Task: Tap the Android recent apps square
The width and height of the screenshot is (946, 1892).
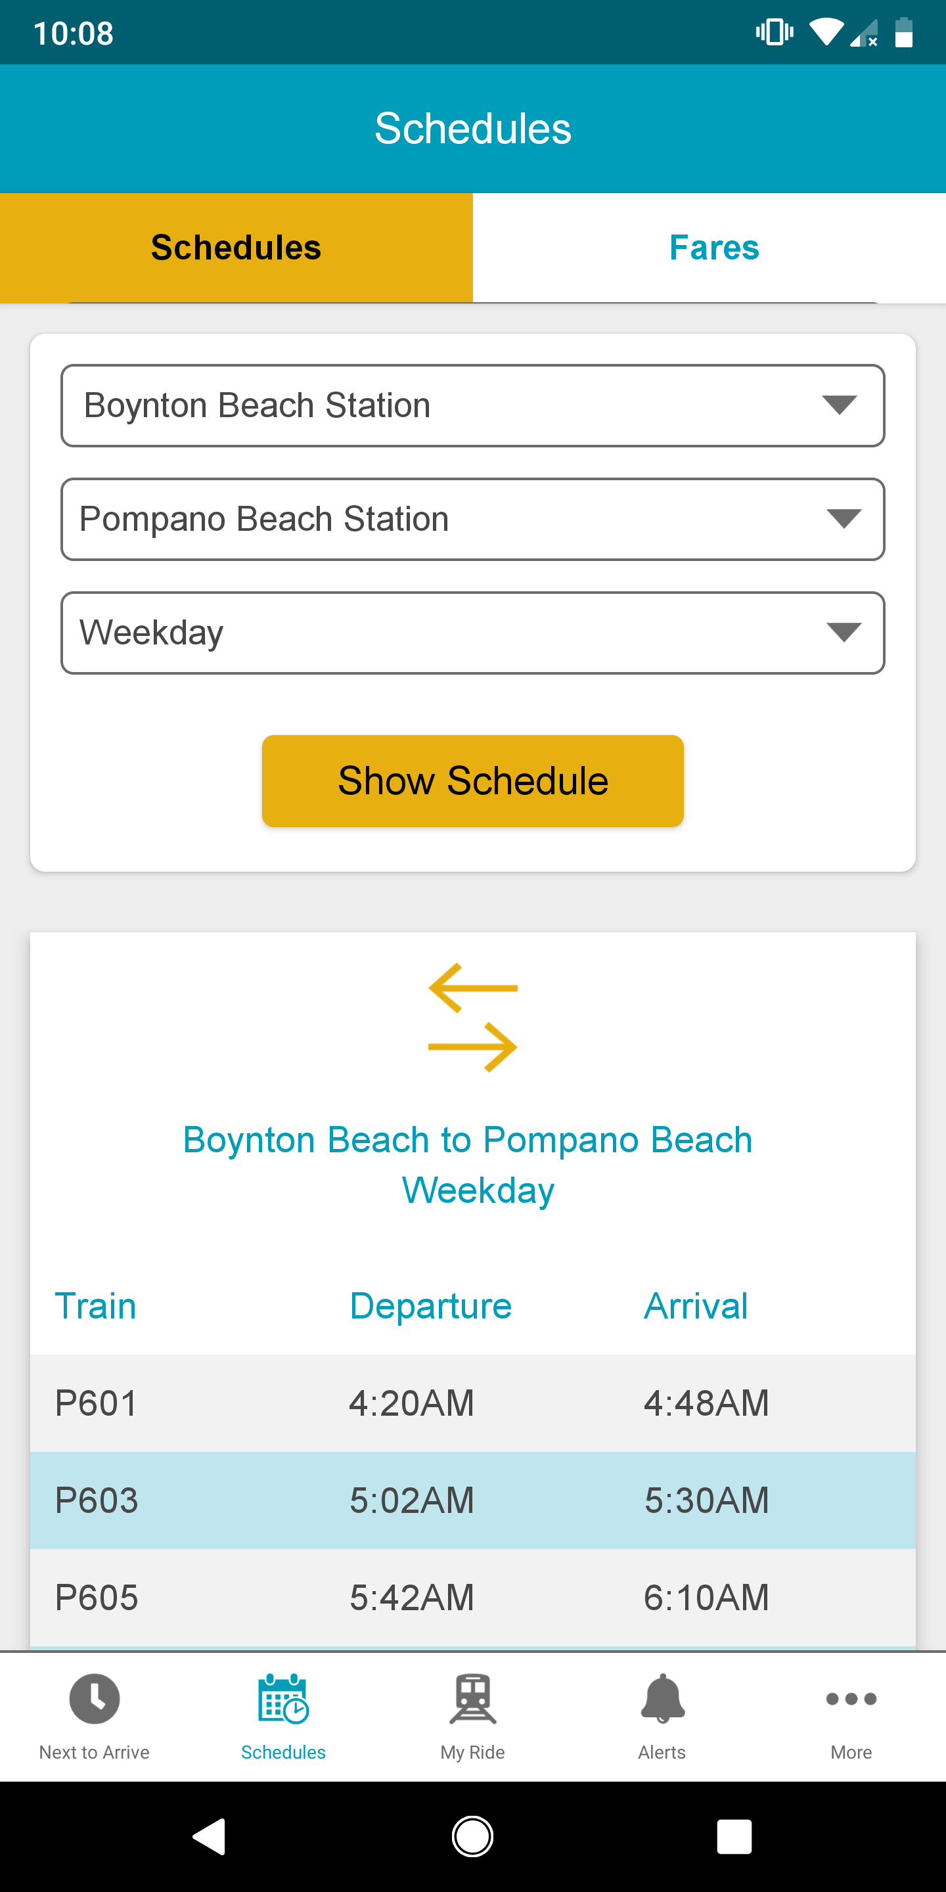Action: tap(734, 1837)
